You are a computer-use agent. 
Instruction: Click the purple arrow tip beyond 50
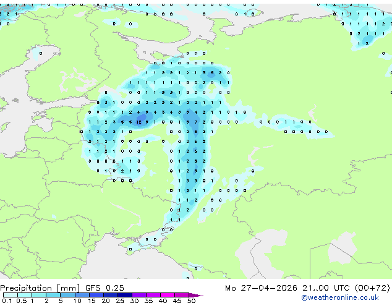[196, 296]
